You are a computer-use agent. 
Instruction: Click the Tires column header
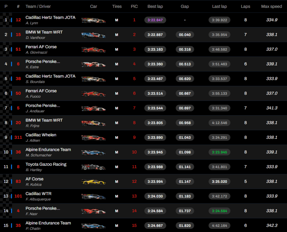click(x=117, y=6)
